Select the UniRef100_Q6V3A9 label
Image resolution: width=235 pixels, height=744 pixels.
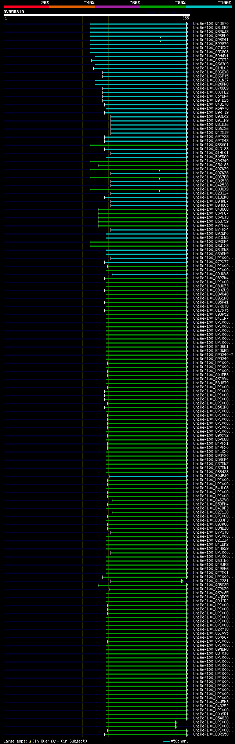pyautogui.click(x=211, y=64)
